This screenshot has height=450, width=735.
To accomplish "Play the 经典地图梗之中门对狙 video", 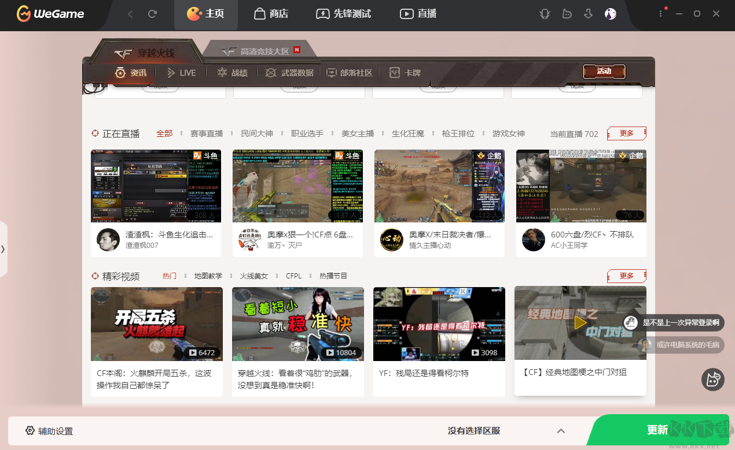I will click(580, 323).
